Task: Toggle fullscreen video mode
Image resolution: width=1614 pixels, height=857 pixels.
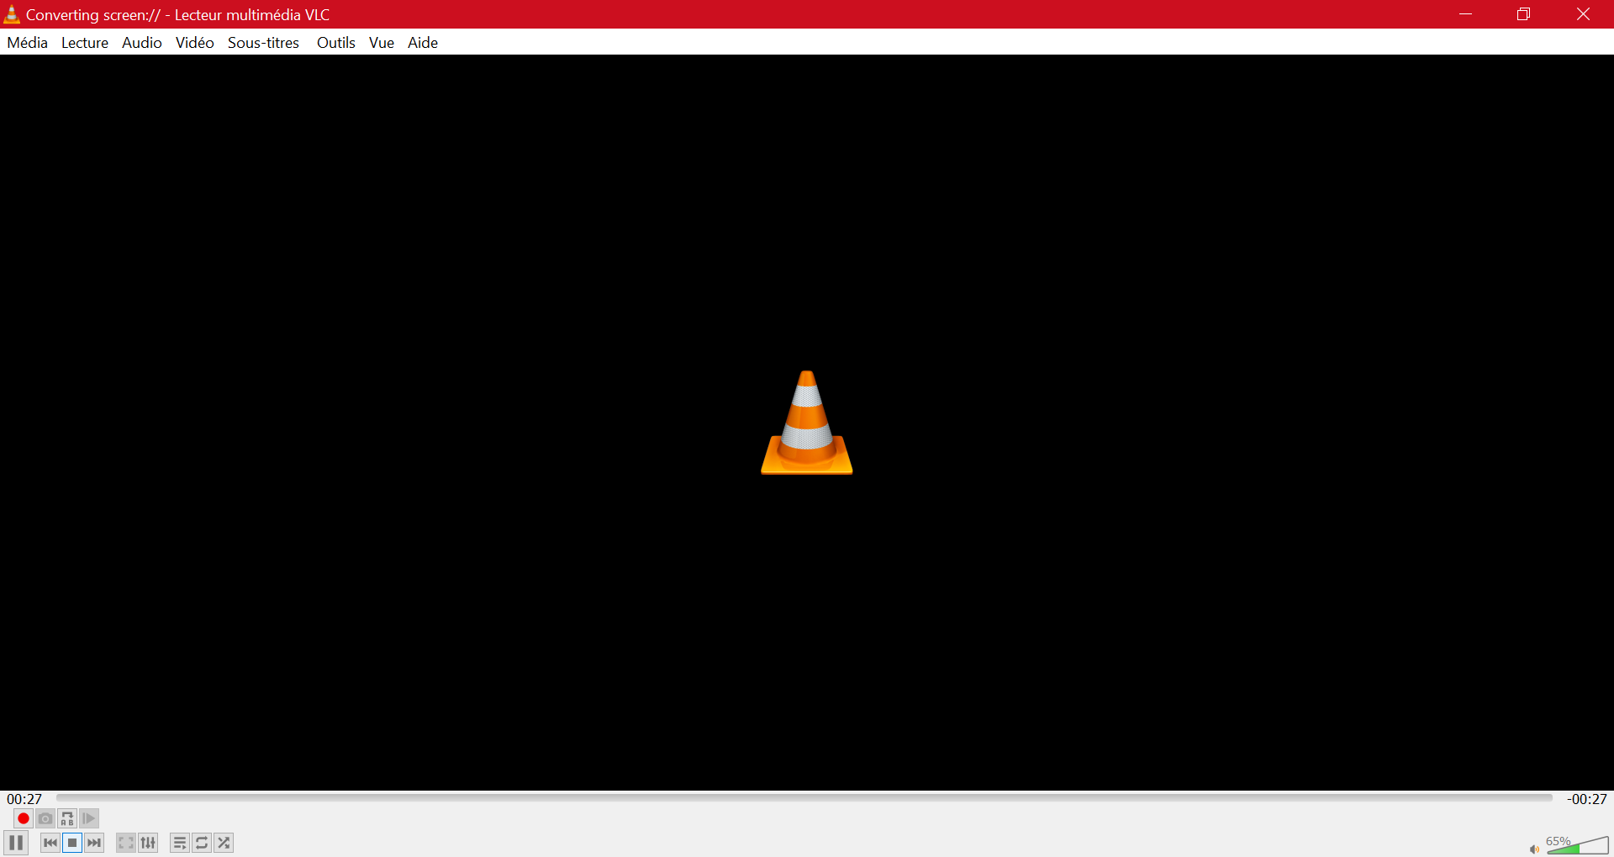Action: coord(126,843)
